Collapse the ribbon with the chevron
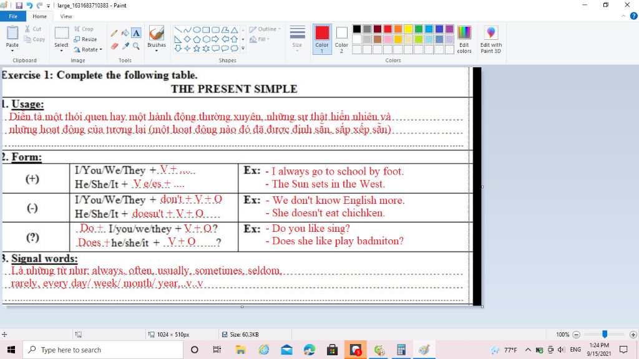This screenshot has width=639, height=359. tap(623, 16)
